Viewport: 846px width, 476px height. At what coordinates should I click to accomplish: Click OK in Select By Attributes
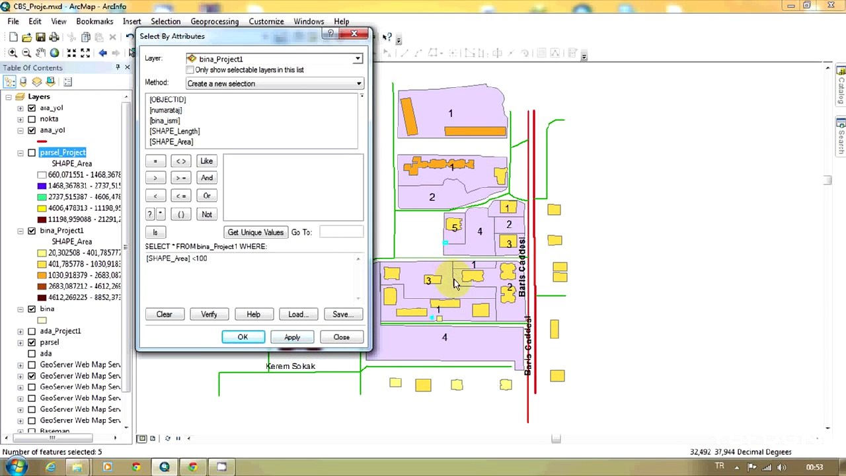243,337
